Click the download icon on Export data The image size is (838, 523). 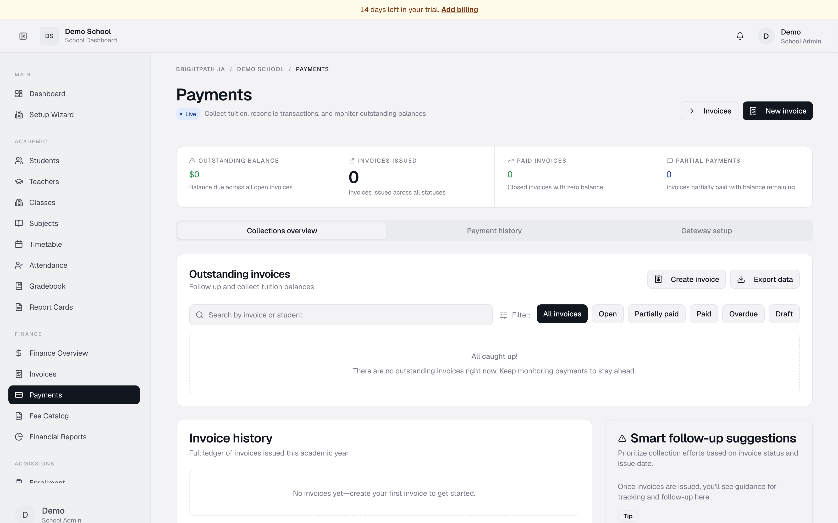741,279
